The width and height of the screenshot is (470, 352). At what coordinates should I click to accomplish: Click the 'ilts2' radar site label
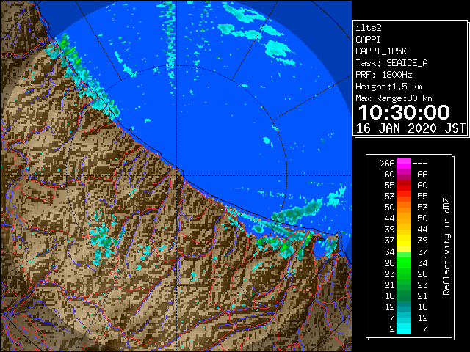pos(369,28)
